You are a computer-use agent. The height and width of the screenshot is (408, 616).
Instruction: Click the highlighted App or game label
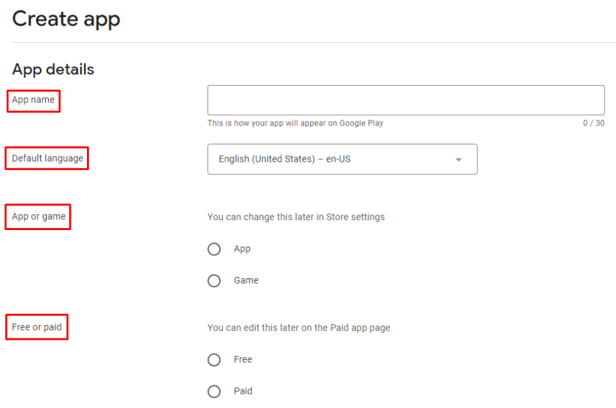tap(37, 217)
